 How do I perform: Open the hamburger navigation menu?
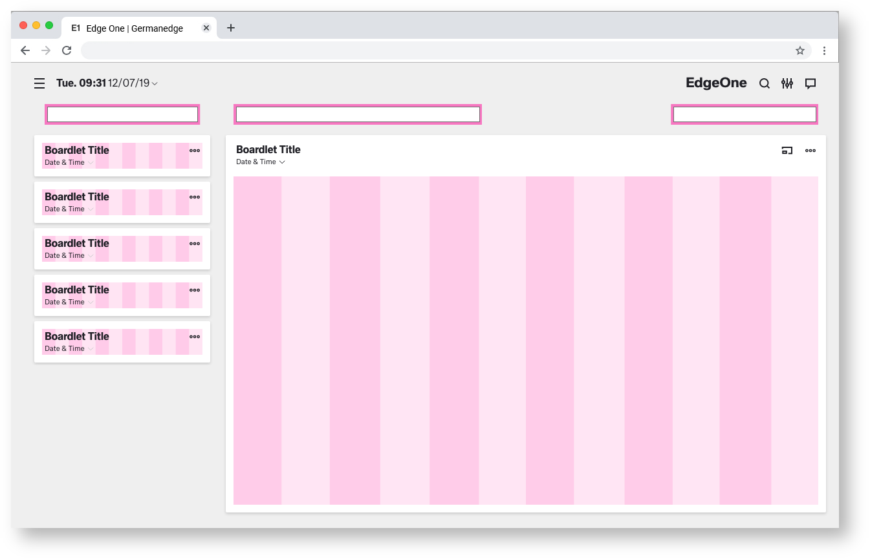(x=39, y=83)
